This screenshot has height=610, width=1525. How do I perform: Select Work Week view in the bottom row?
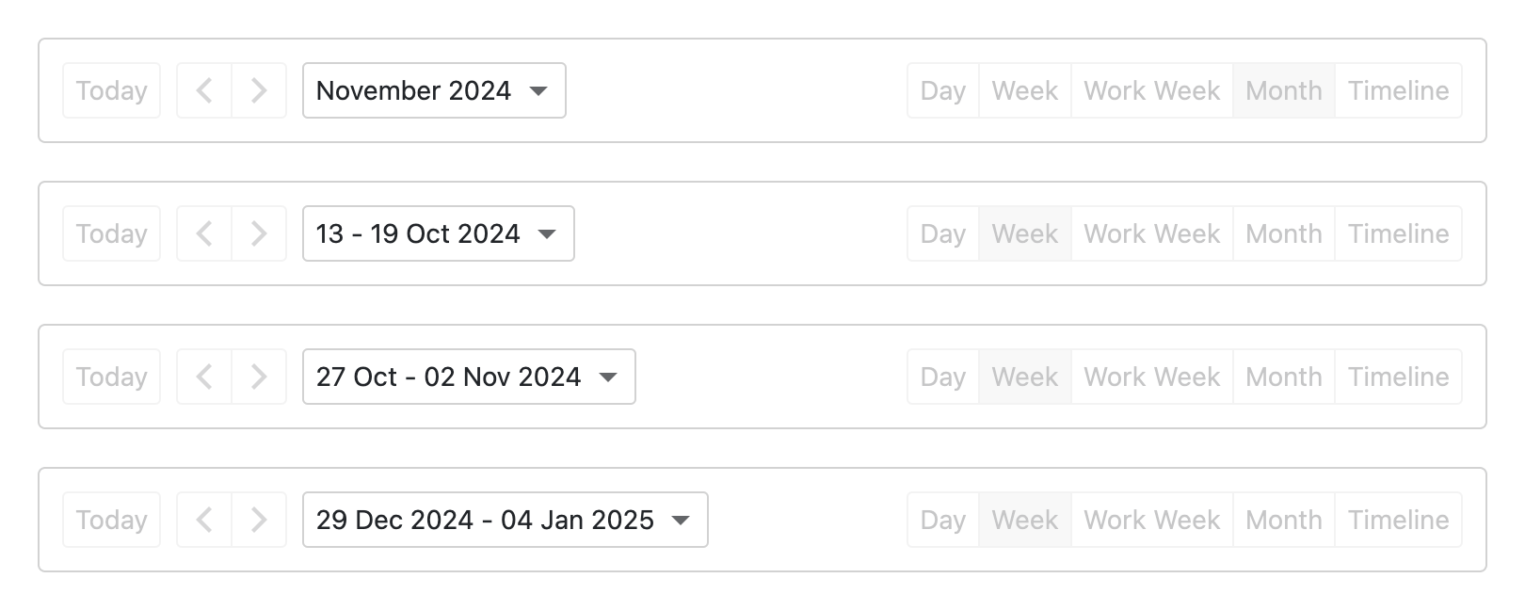(x=1151, y=520)
